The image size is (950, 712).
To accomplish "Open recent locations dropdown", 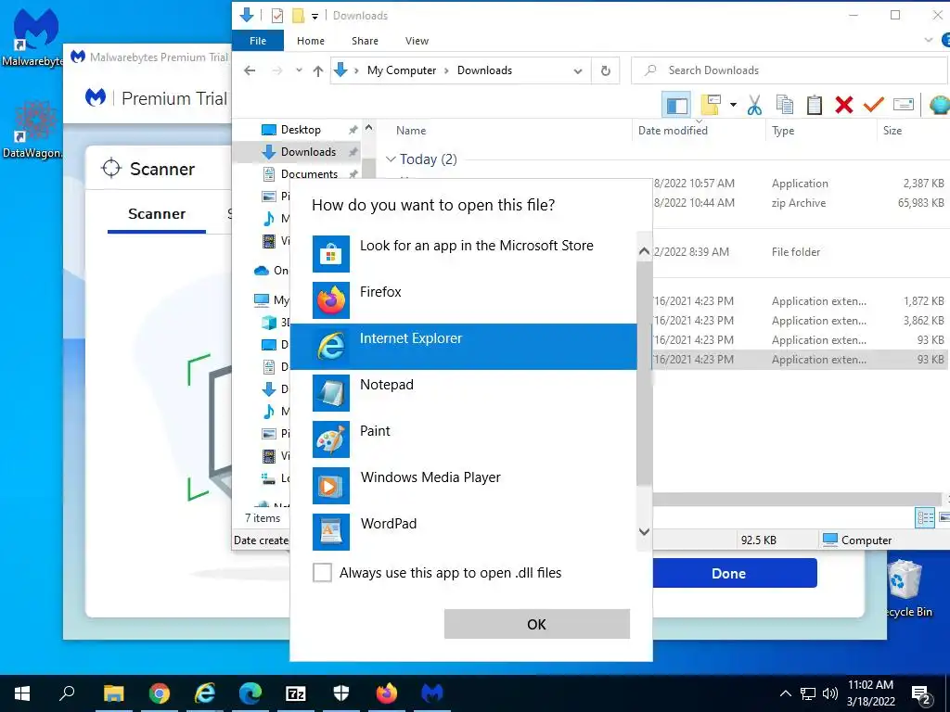I will pos(299,70).
